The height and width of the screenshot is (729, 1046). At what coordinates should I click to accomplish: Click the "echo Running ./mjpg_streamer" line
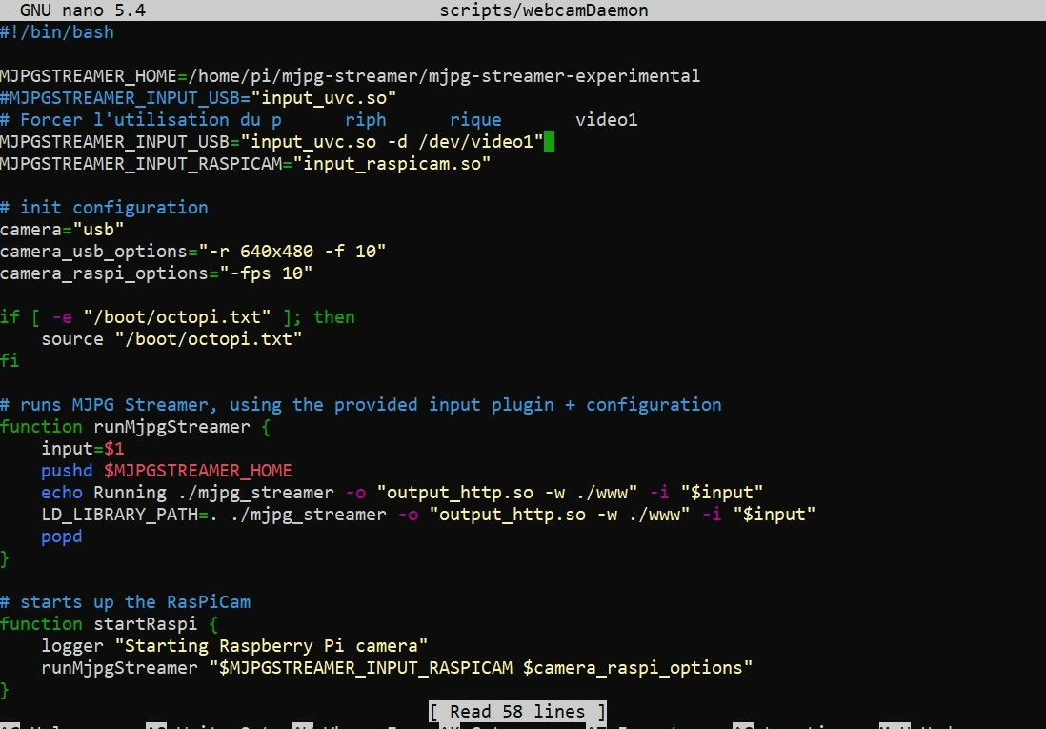tap(402, 493)
